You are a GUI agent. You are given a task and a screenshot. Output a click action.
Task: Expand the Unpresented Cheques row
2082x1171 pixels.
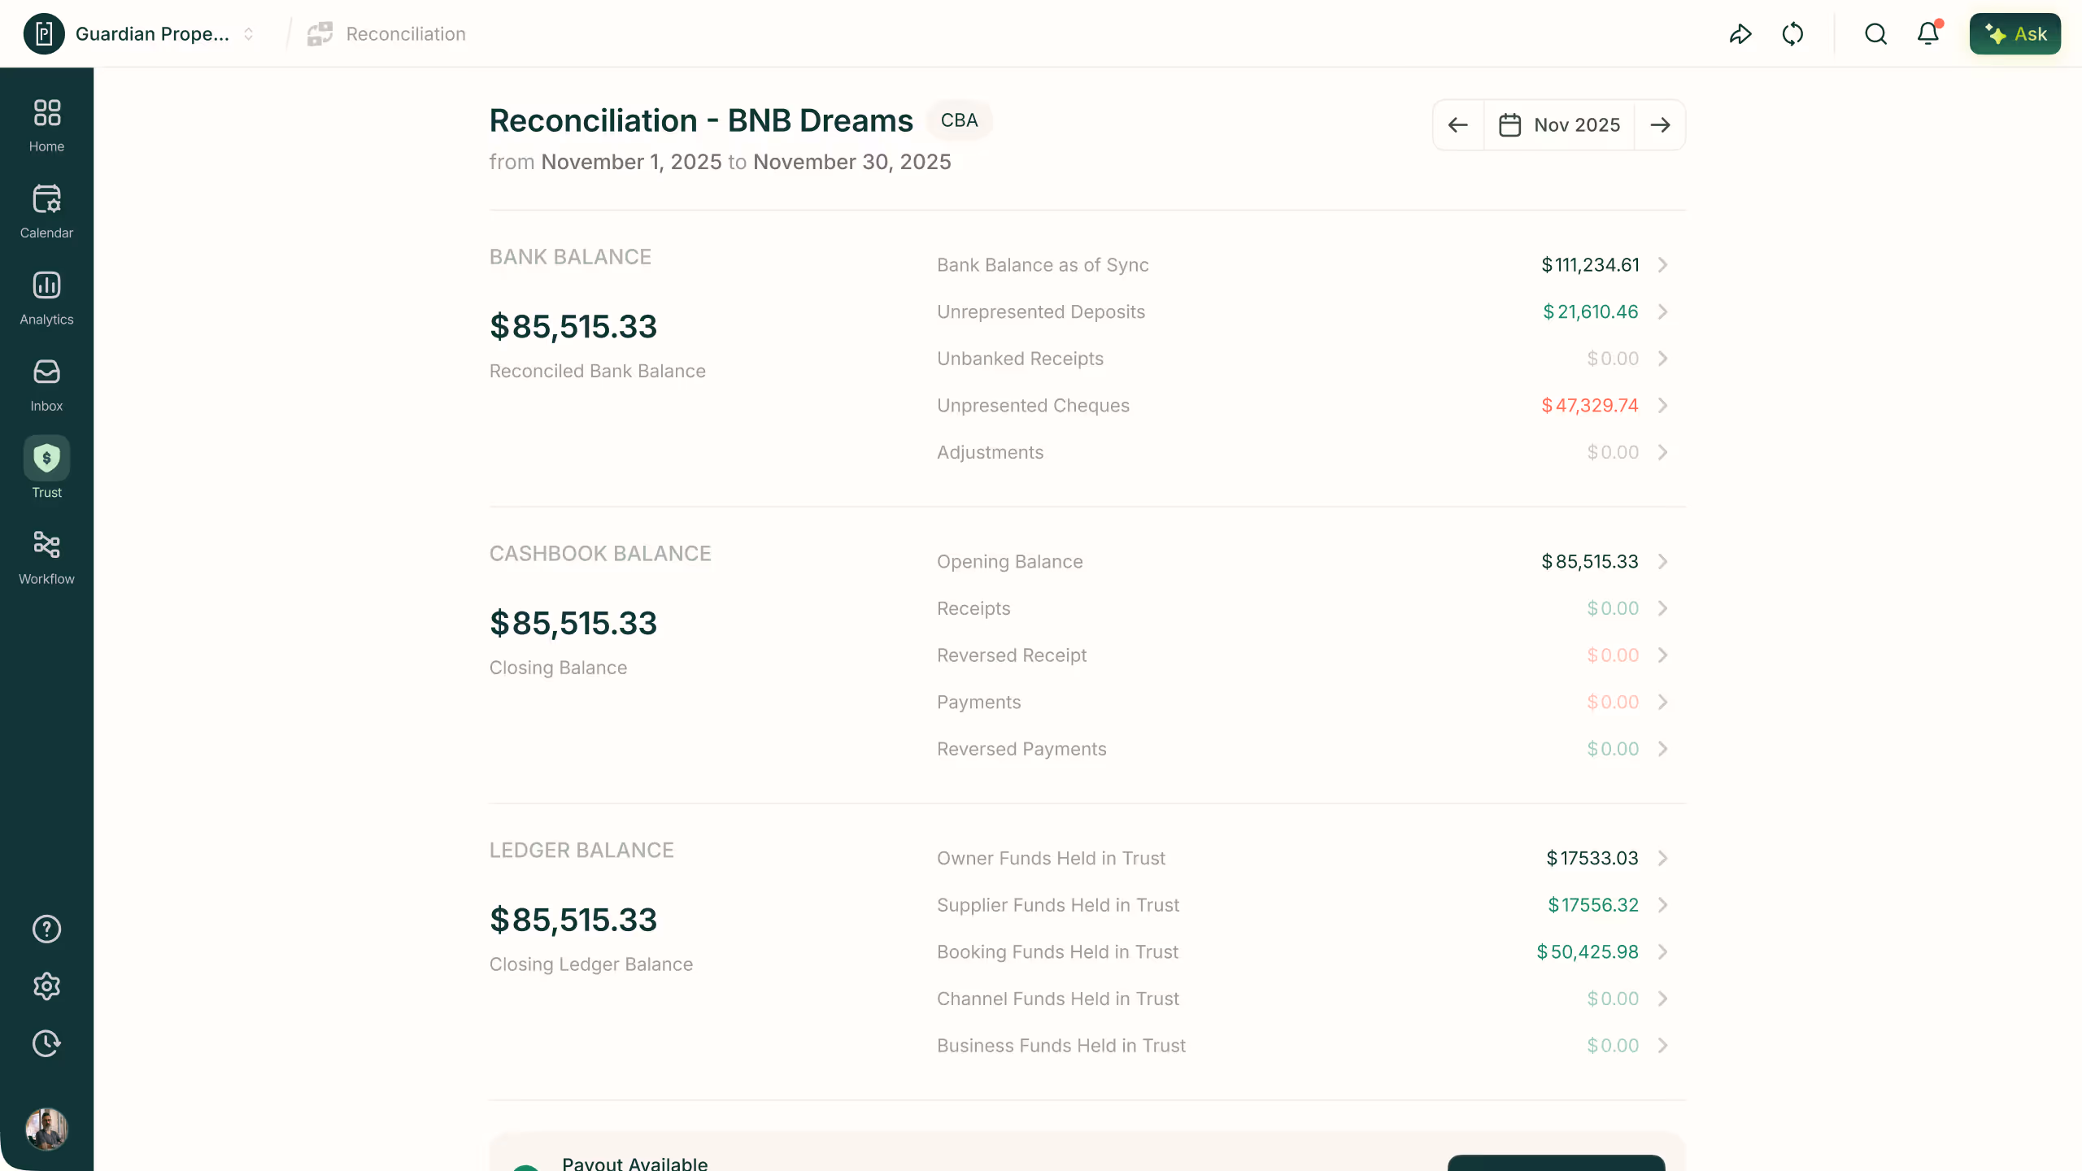(1662, 406)
